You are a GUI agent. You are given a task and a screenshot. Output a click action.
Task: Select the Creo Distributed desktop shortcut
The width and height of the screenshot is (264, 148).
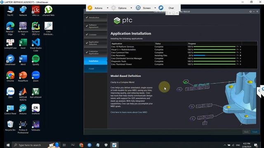pyautogui.click(x=49, y=28)
